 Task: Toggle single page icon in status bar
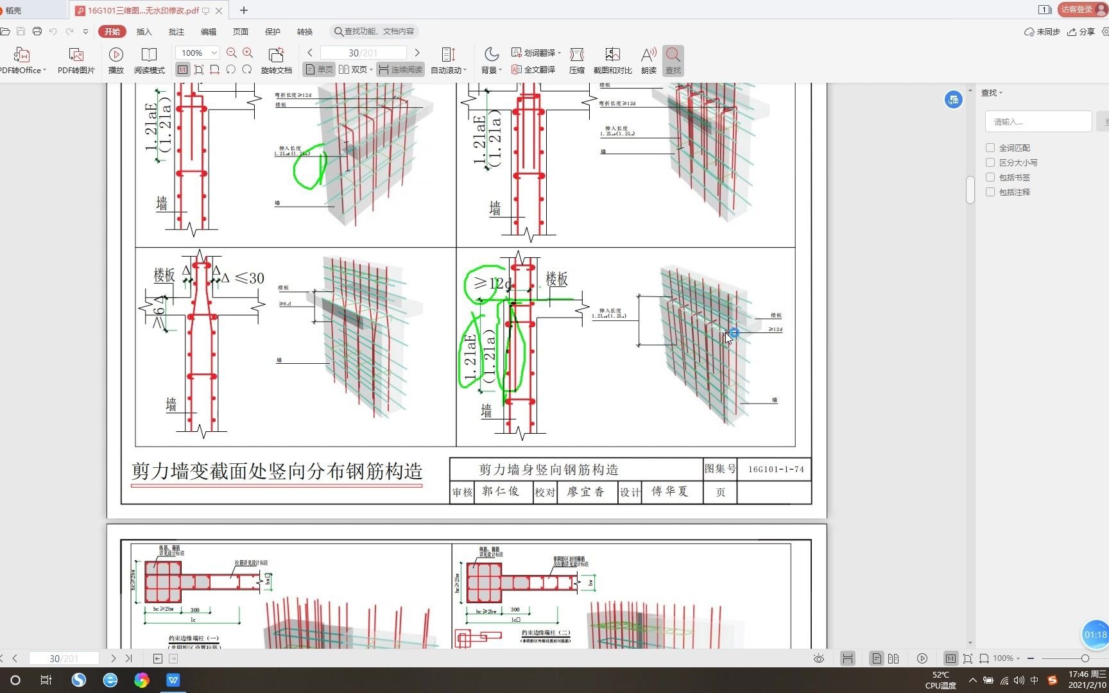(876, 658)
